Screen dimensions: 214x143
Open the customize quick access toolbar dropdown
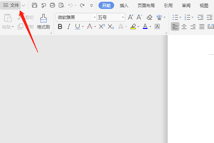[91, 6]
